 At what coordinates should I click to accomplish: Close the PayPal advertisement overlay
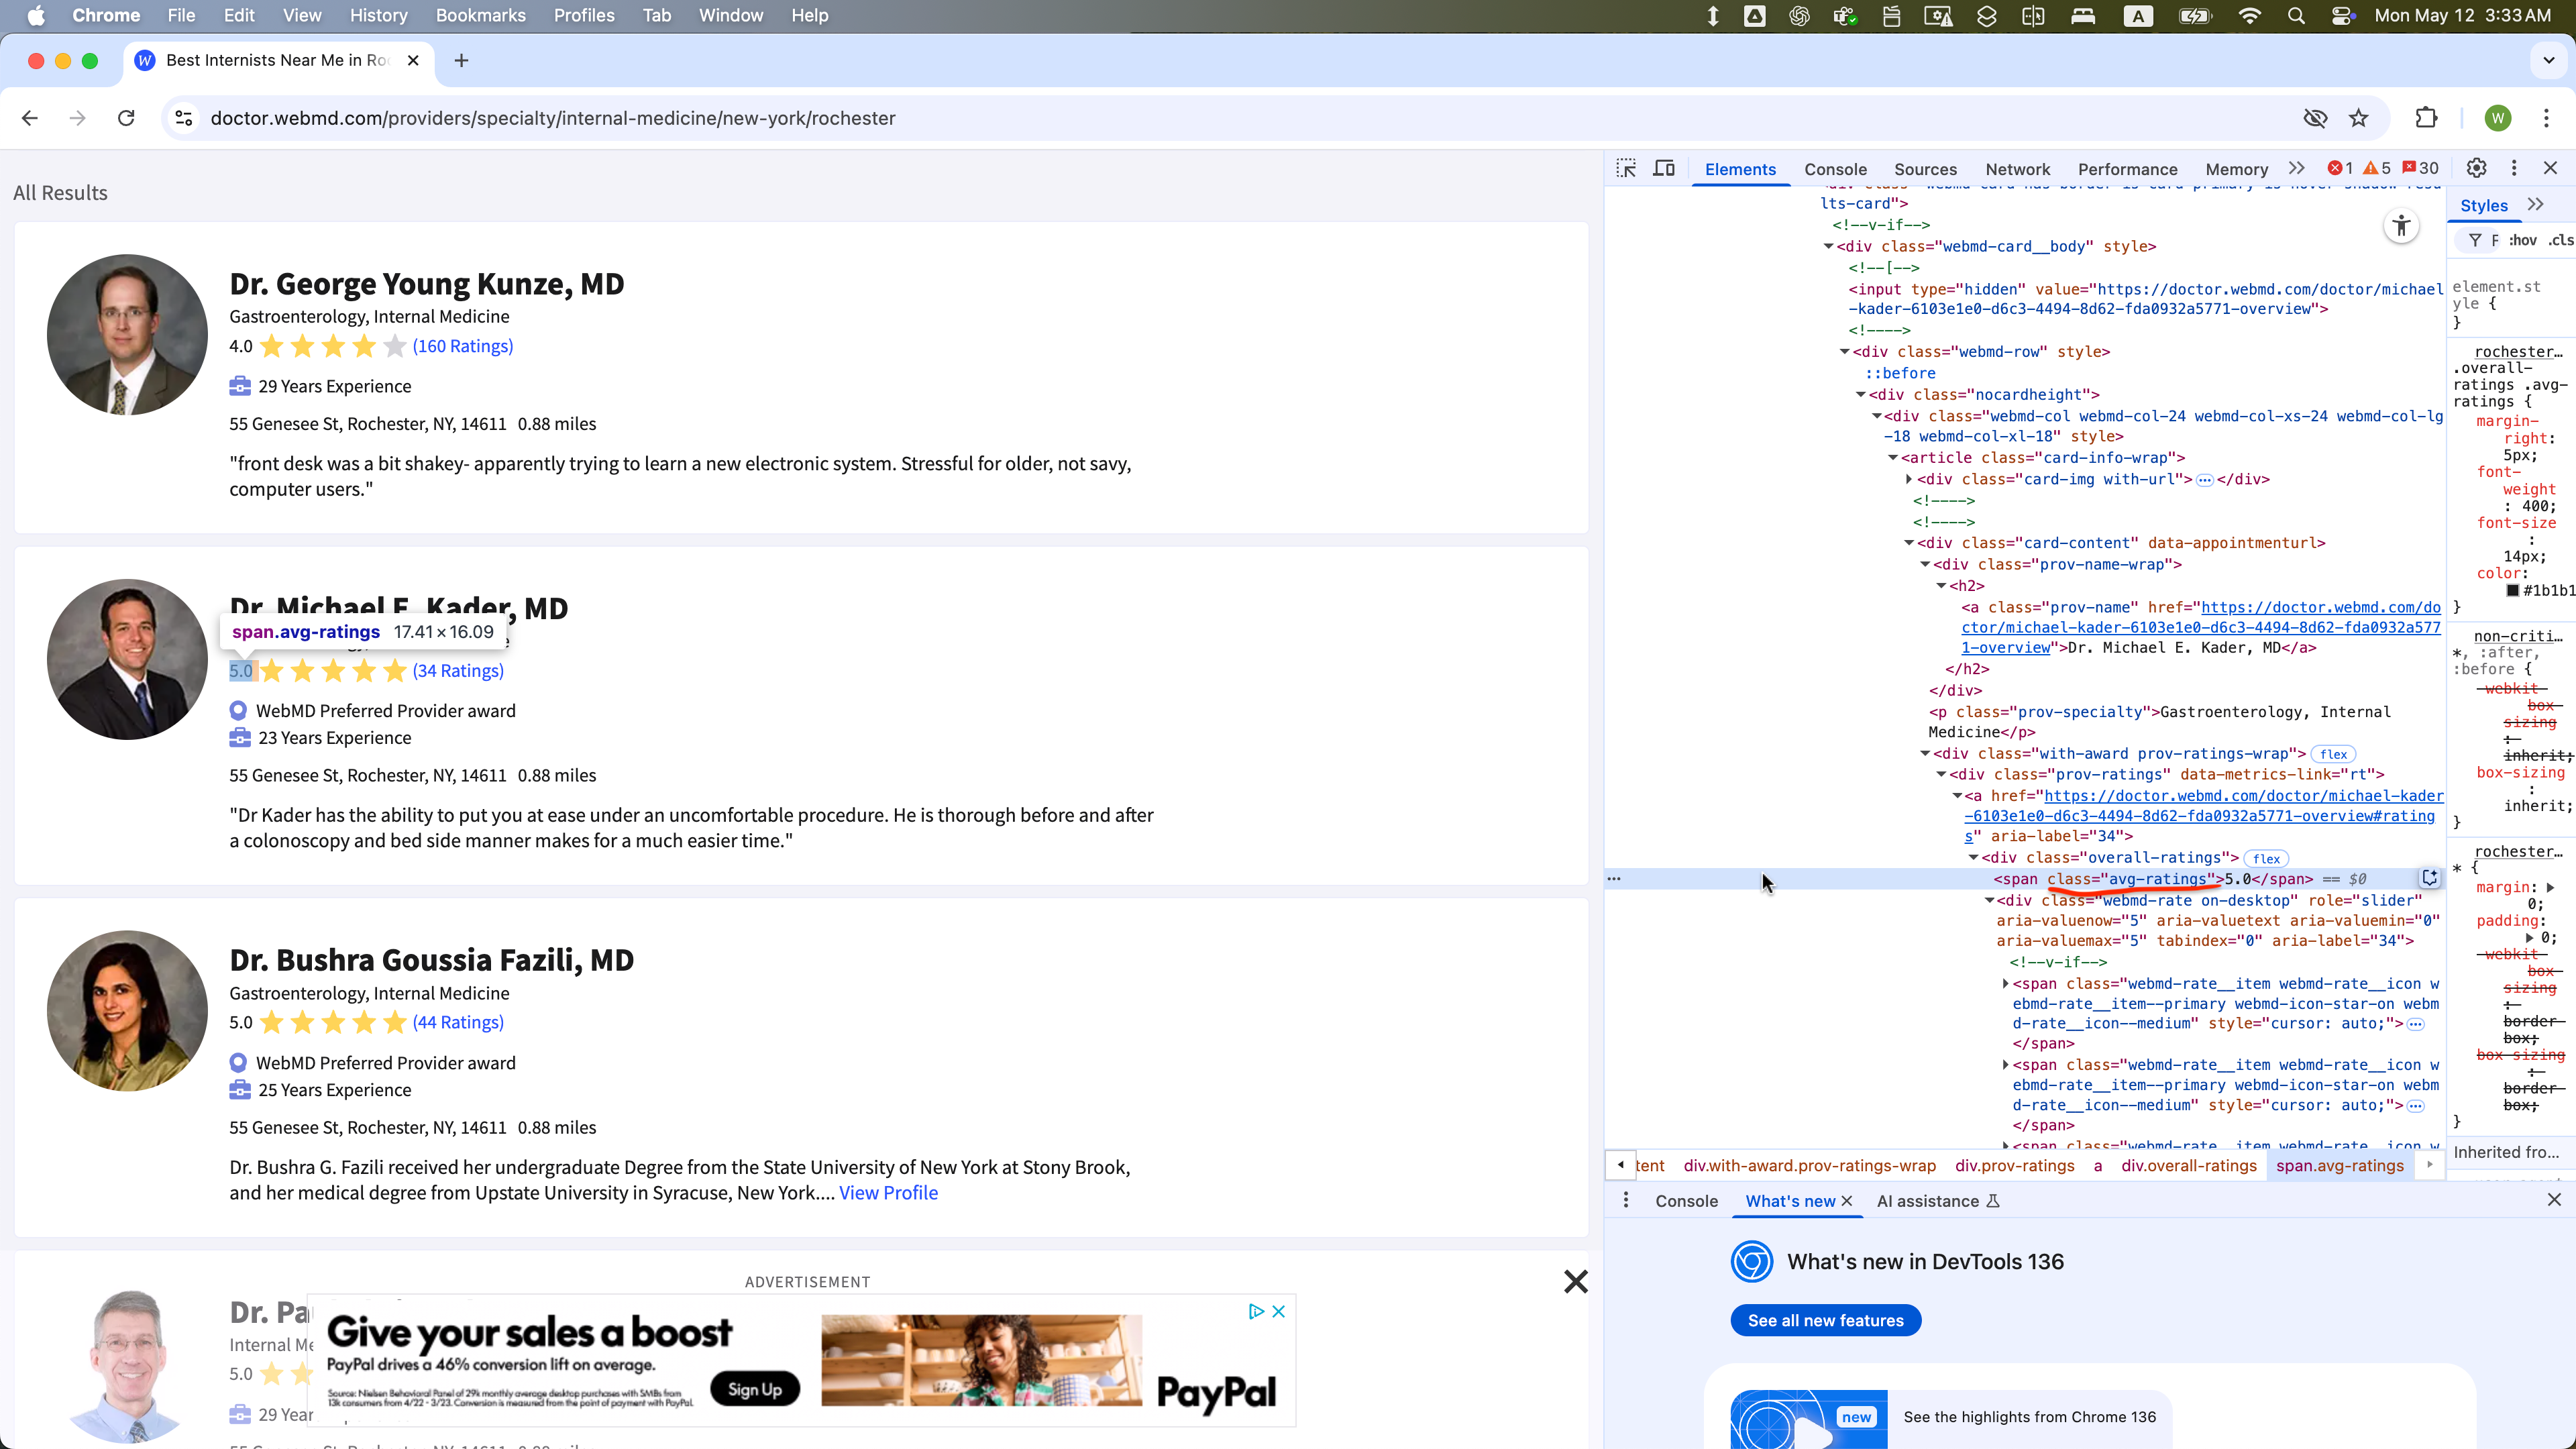pyautogui.click(x=1575, y=1281)
